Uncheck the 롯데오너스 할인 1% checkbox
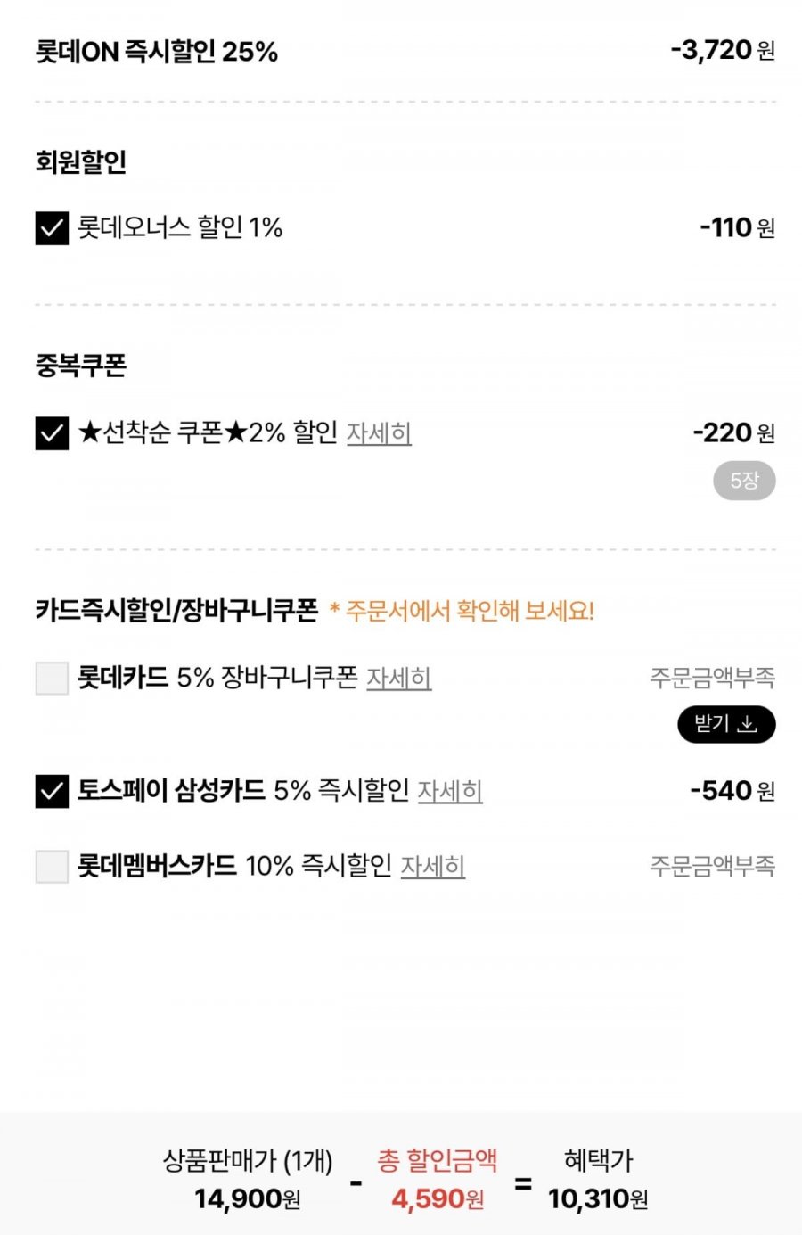 pyautogui.click(x=52, y=228)
